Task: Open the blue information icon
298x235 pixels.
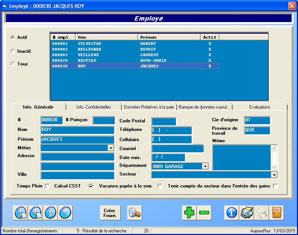Action: coord(232,213)
